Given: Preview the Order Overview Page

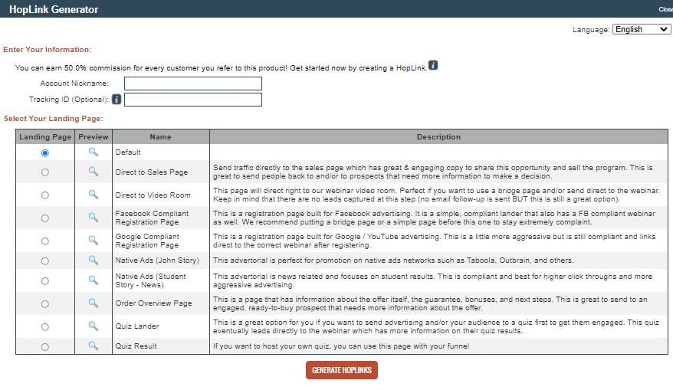Looking at the screenshot, I should pos(94,303).
